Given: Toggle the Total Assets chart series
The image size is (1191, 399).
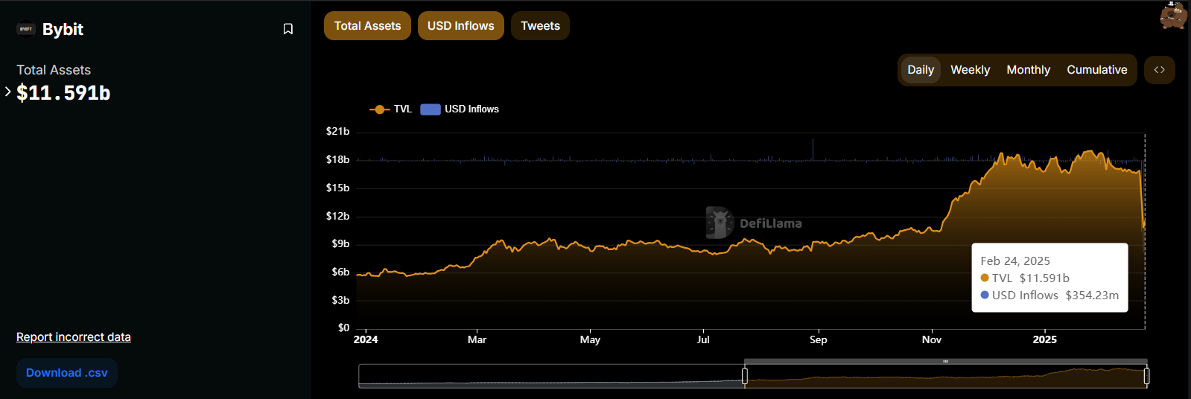Looking at the screenshot, I should [x=367, y=26].
